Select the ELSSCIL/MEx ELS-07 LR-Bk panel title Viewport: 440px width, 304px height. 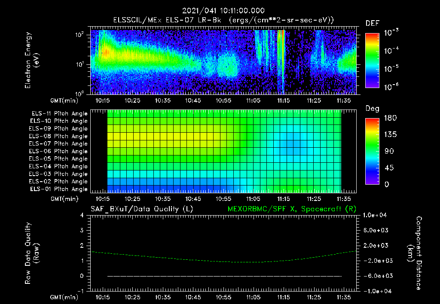click(x=223, y=20)
